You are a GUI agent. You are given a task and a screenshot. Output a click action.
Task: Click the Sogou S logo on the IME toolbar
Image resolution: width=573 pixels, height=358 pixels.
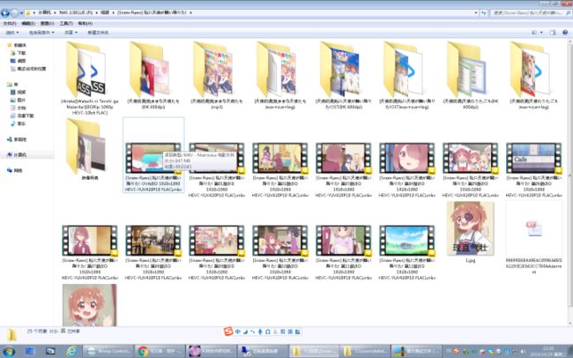(x=228, y=332)
